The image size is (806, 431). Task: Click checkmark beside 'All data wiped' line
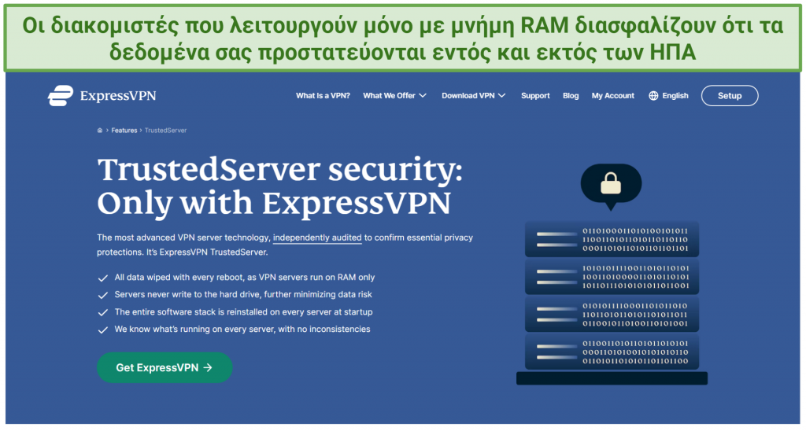click(x=103, y=278)
